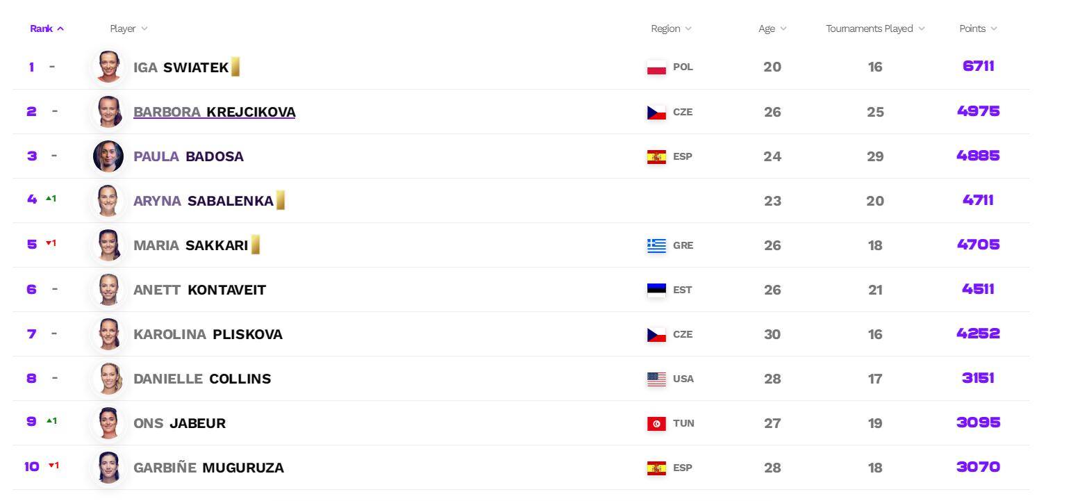Image resolution: width=1071 pixels, height=501 pixels.
Task: Sort rankings by Age column
Action: pos(772,28)
